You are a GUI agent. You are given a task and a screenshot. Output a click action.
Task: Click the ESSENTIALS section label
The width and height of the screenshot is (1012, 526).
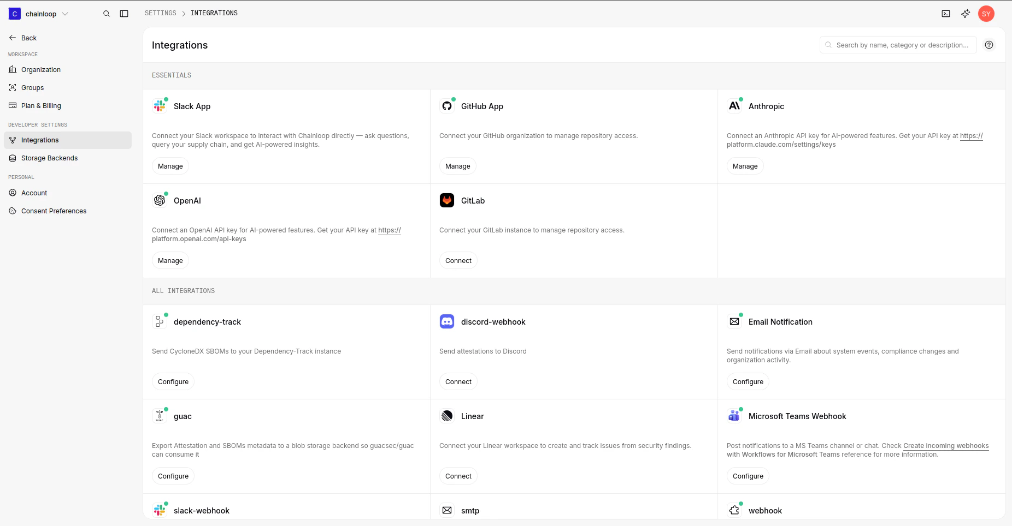[x=172, y=75]
